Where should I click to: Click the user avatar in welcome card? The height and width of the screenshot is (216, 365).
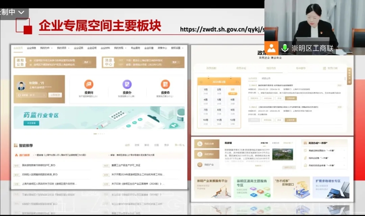[x=22, y=86]
